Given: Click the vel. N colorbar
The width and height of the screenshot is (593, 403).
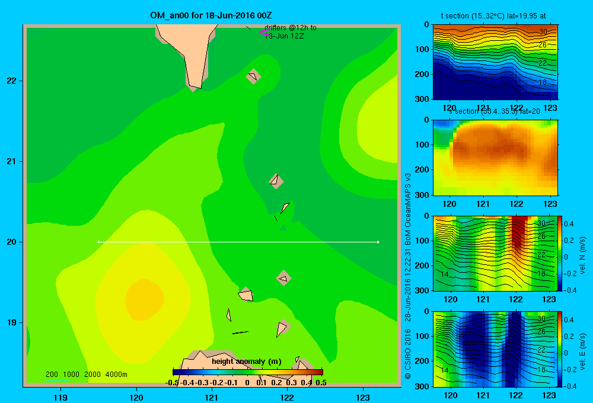Looking at the screenshot, I should 560,253.
